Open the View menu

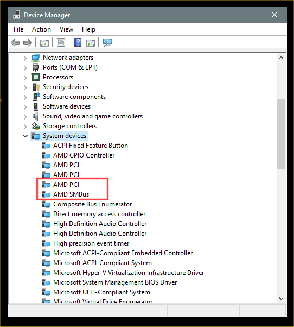(x=66, y=29)
